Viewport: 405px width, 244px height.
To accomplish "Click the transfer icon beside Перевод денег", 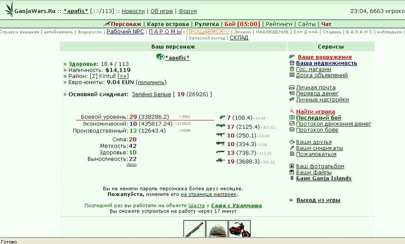I will (x=292, y=94).
